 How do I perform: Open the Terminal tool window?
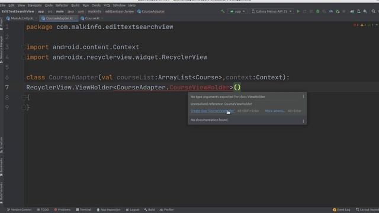[83, 209]
